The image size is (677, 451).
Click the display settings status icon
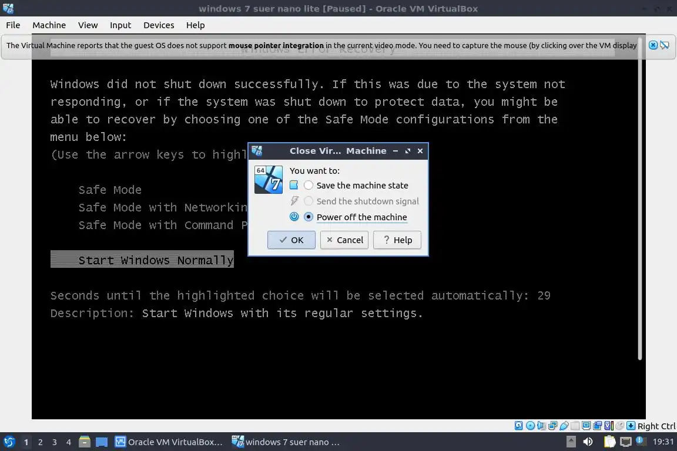click(586, 426)
